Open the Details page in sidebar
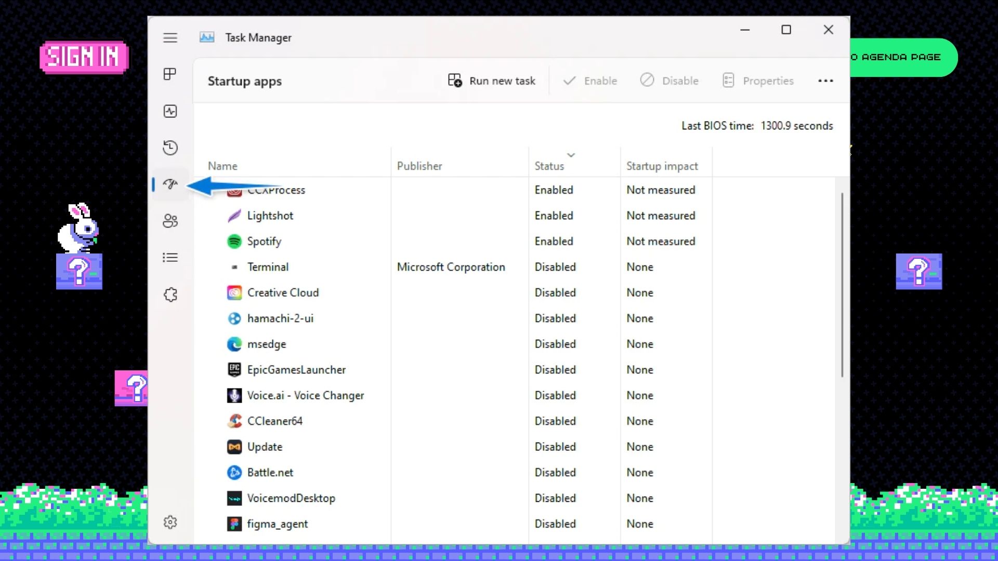Screen dimensions: 998x561 pos(170,258)
